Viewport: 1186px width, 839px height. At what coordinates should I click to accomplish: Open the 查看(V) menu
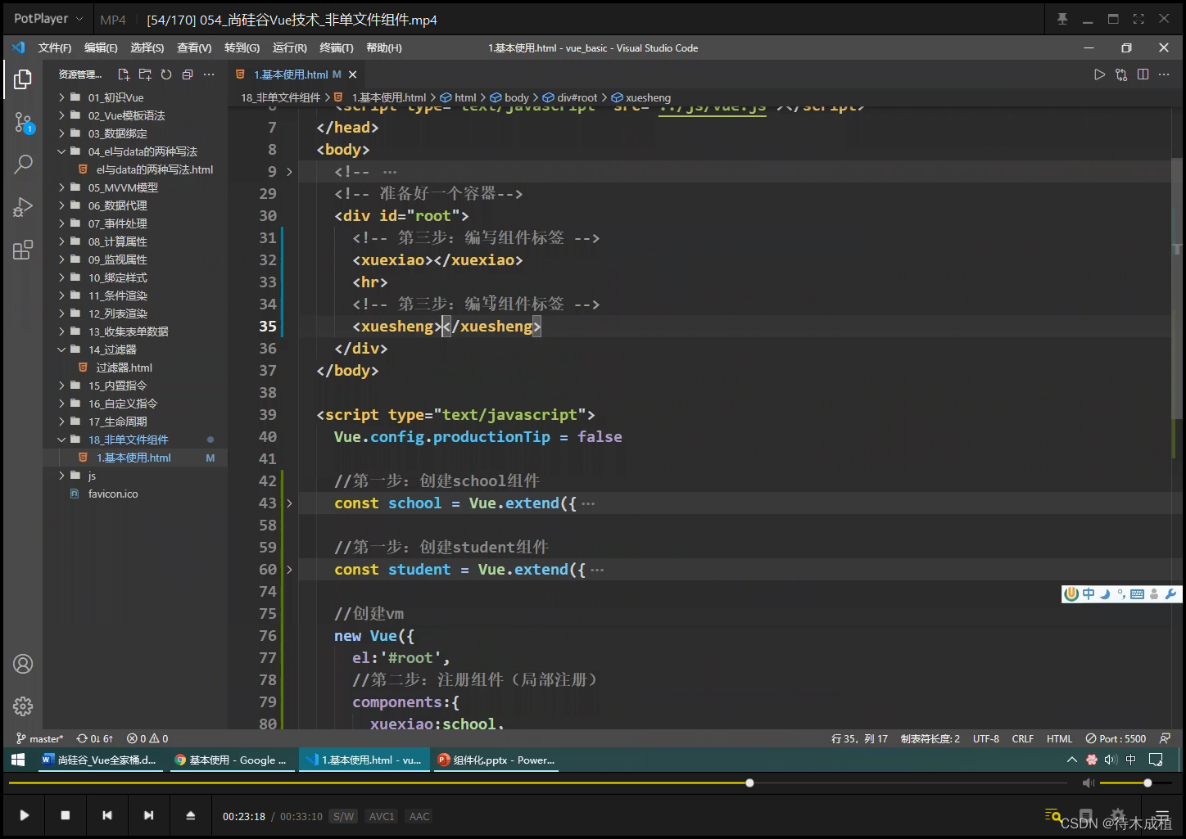194,48
